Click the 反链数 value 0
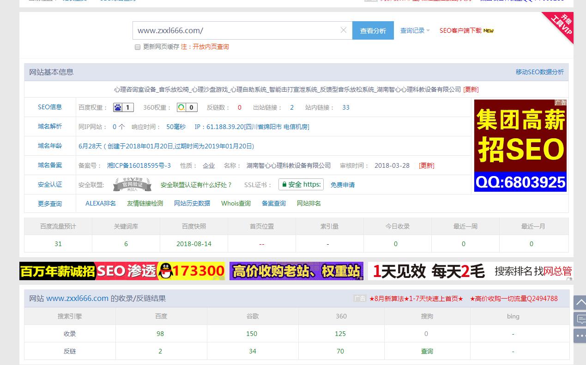Viewport: 586px width, 365px height. tap(239, 107)
